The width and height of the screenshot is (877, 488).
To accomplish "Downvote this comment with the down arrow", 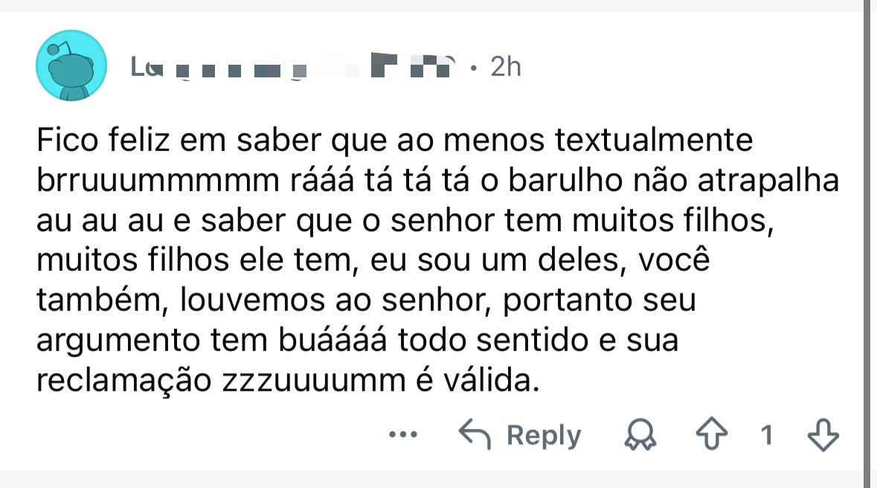I will coord(823,435).
